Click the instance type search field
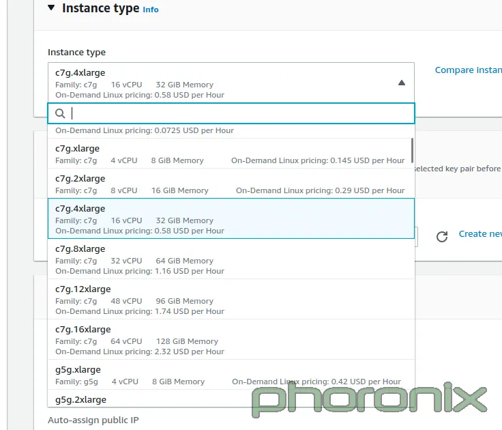502x430 pixels. [231, 113]
